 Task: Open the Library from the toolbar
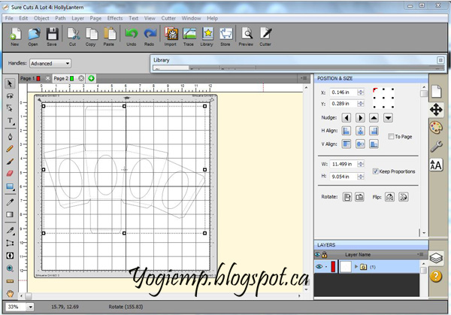pyautogui.click(x=207, y=35)
